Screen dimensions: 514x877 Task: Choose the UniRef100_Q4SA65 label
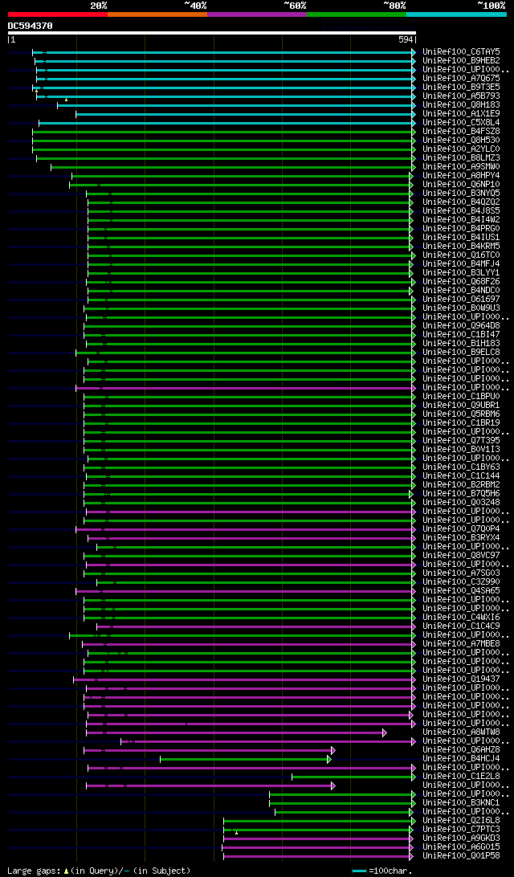point(462,590)
